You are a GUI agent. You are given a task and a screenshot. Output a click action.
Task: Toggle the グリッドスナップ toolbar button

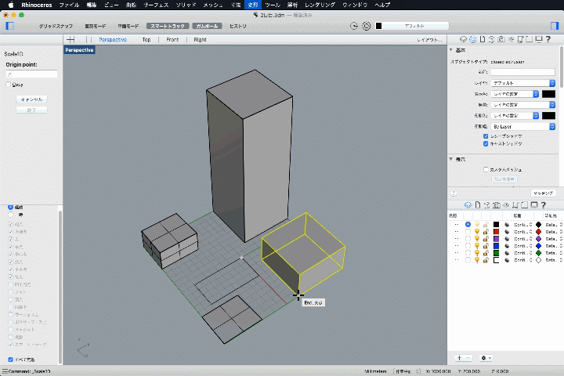pyautogui.click(x=56, y=26)
